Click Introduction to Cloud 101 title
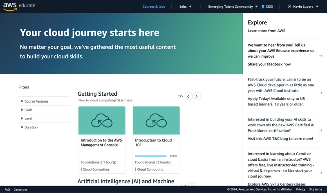 click(x=153, y=143)
